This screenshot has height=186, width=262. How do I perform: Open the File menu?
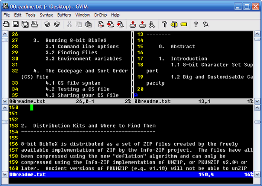(x=7, y=15)
